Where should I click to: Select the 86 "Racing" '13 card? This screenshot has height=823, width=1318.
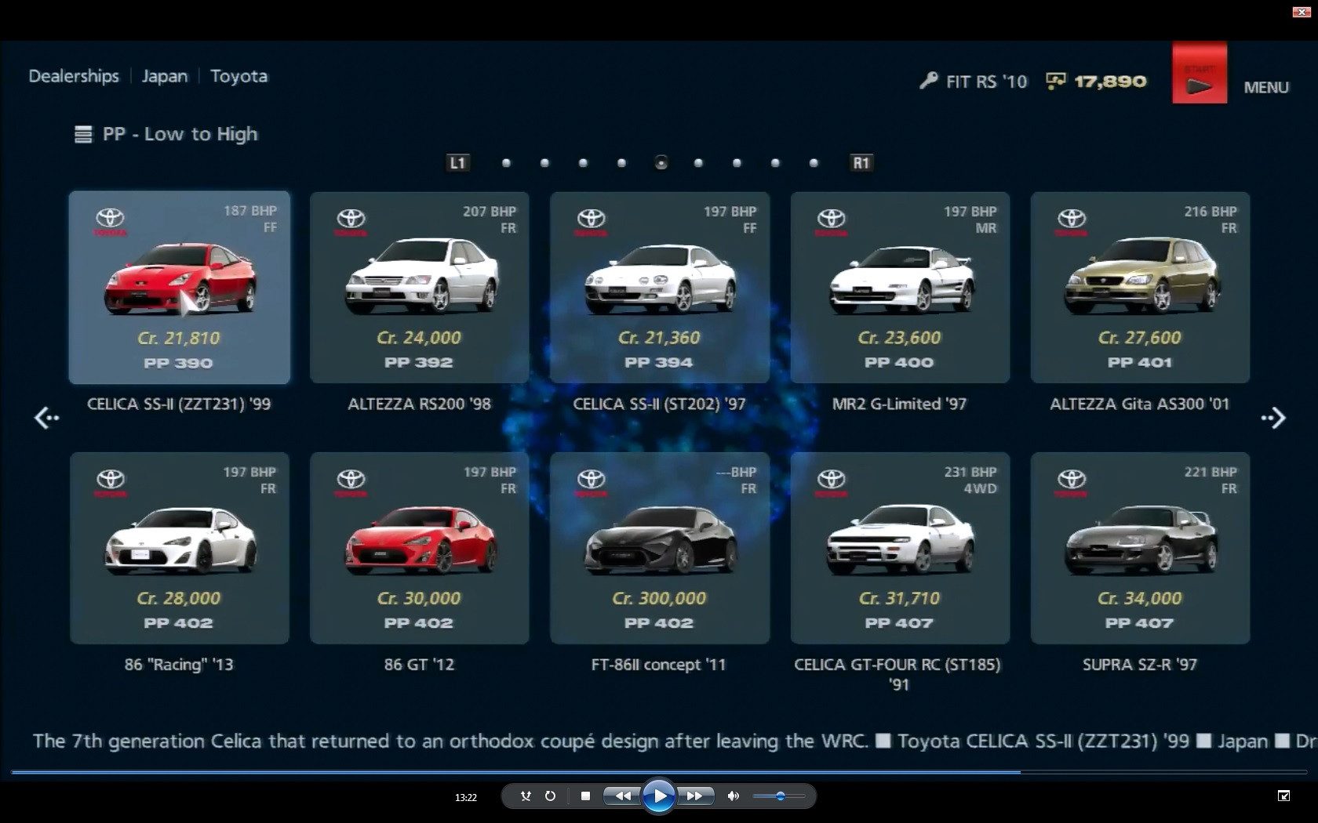pyautogui.click(x=179, y=548)
